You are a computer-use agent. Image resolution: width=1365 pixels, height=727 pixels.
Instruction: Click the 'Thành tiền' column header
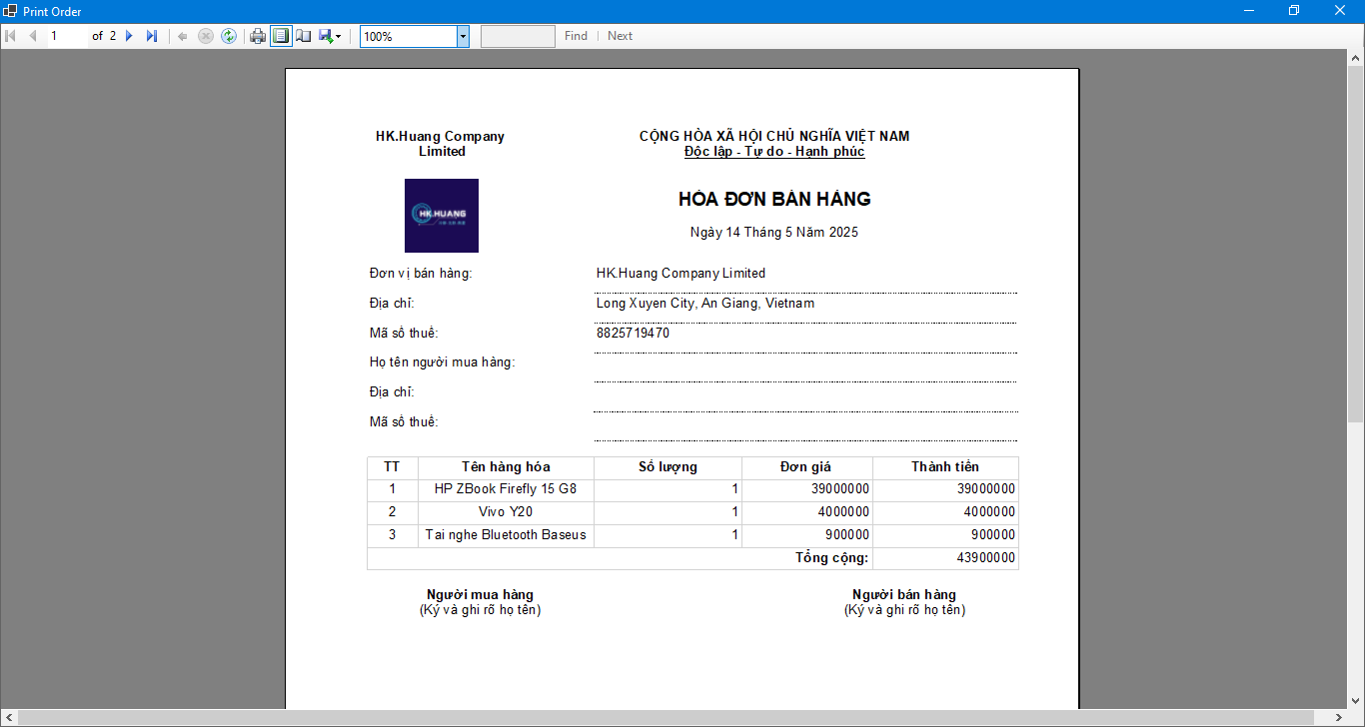tap(945, 467)
